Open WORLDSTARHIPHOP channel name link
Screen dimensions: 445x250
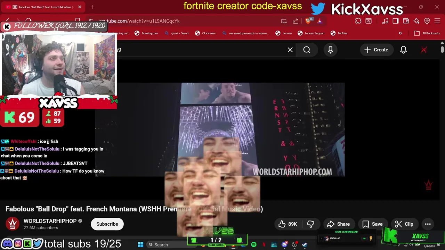tap(50, 221)
